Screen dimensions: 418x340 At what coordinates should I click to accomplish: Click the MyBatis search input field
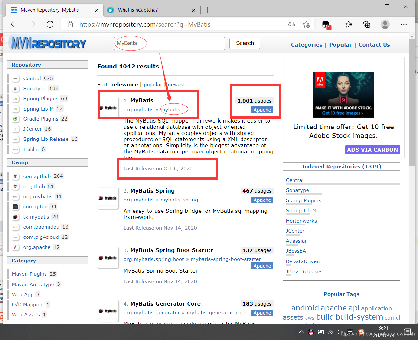[169, 43]
